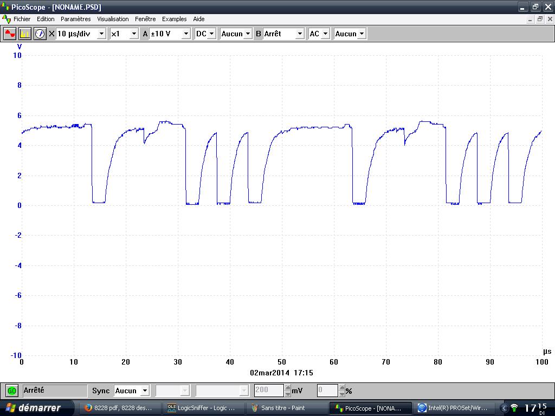Open the Visualisation menu
Image resolution: width=555 pixels, height=416 pixels.
click(x=113, y=19)
